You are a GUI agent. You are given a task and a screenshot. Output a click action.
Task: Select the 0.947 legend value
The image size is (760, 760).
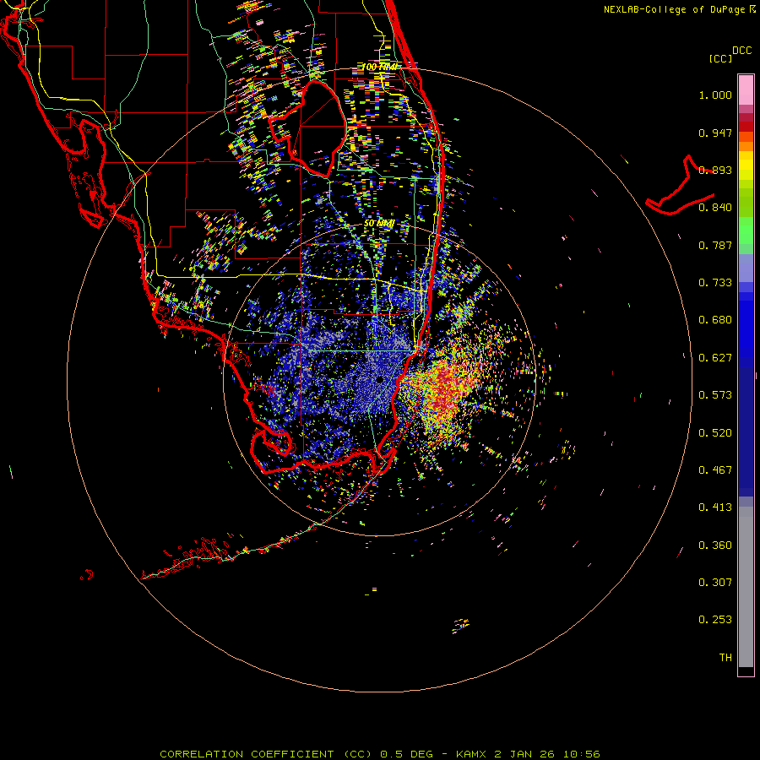point(715,133)
